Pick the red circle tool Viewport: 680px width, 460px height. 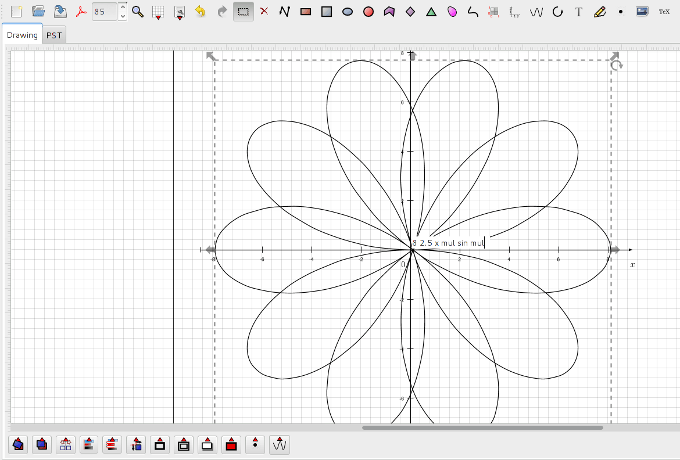pos(368,12)
